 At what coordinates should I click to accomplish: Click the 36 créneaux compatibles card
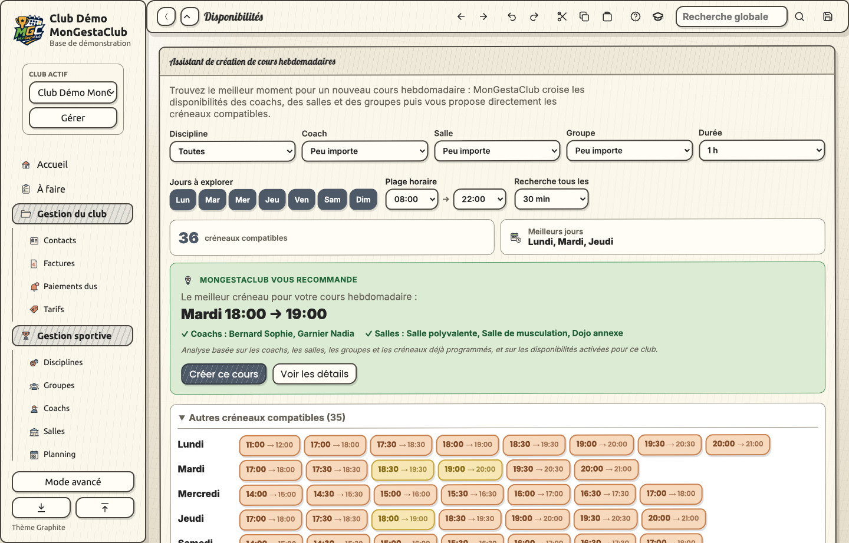point(332,237)
